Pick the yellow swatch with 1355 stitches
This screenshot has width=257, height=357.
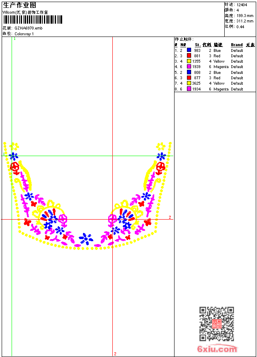tap(189, 61)
